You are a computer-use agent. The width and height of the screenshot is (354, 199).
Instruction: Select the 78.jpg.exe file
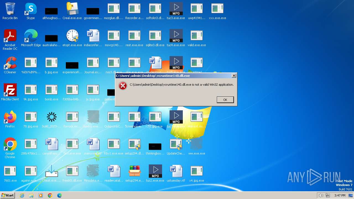click(x=31, y=119)
